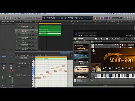This screenshot has width=135, height=101.
Task: Show the Mixer from the control bar
Action: tap(17, 18)
